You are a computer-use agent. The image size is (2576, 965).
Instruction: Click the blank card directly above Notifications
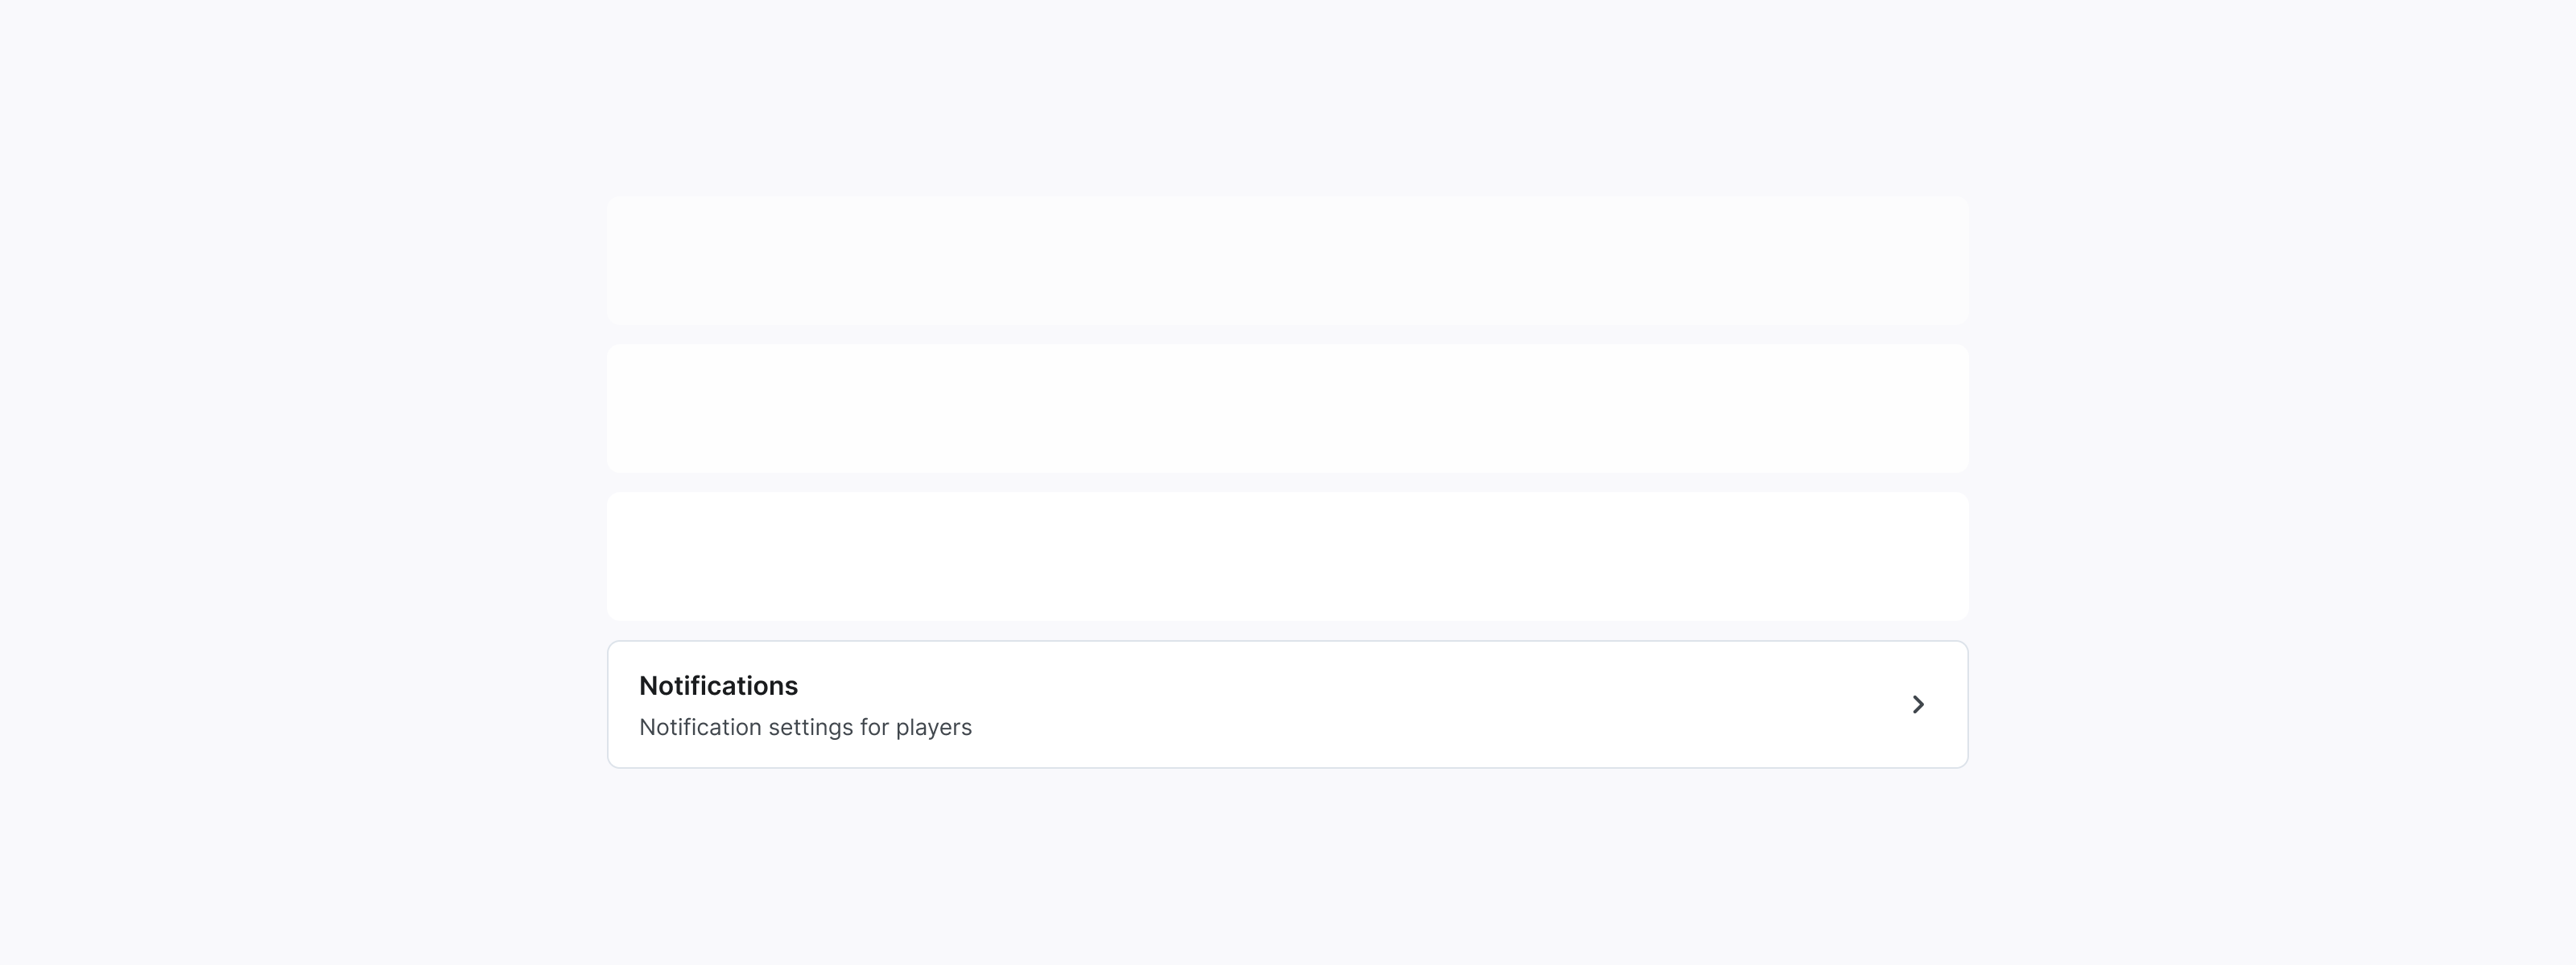pos(1287,556)
